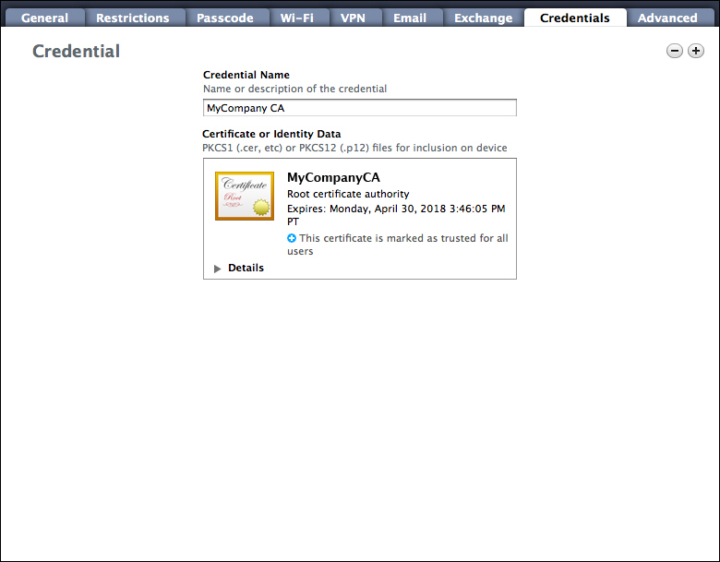Open the Advanced tab
Screen dimensions: 720x562
pyautogui.click(x=667, y=18)
